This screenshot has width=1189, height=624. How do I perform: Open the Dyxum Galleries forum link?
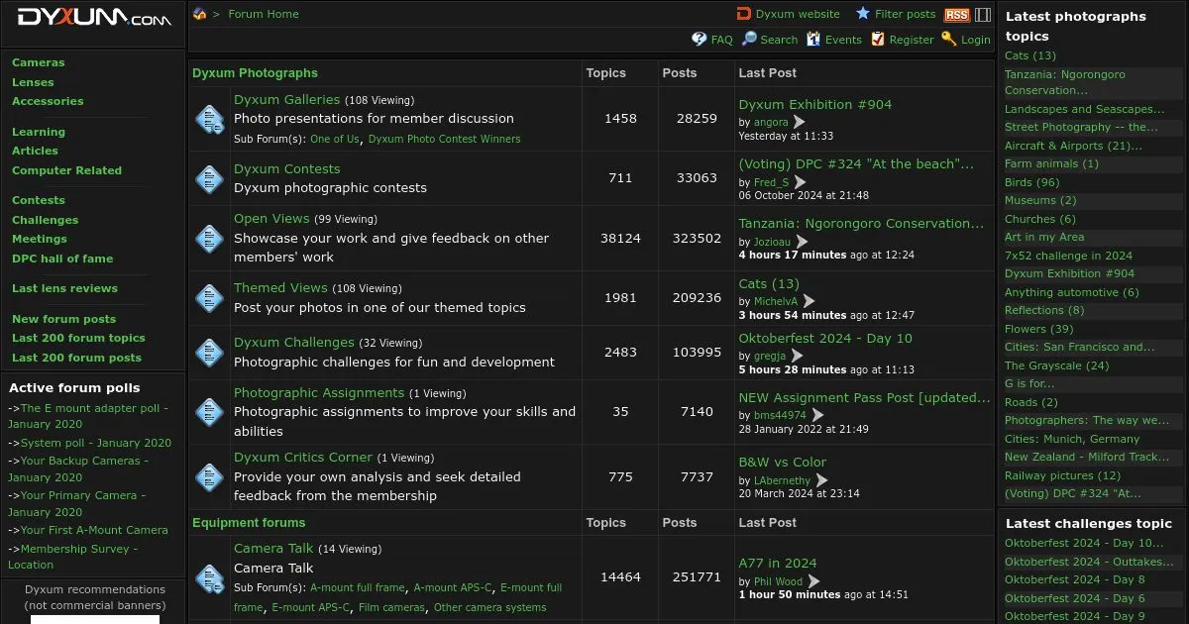click(286, 99)
